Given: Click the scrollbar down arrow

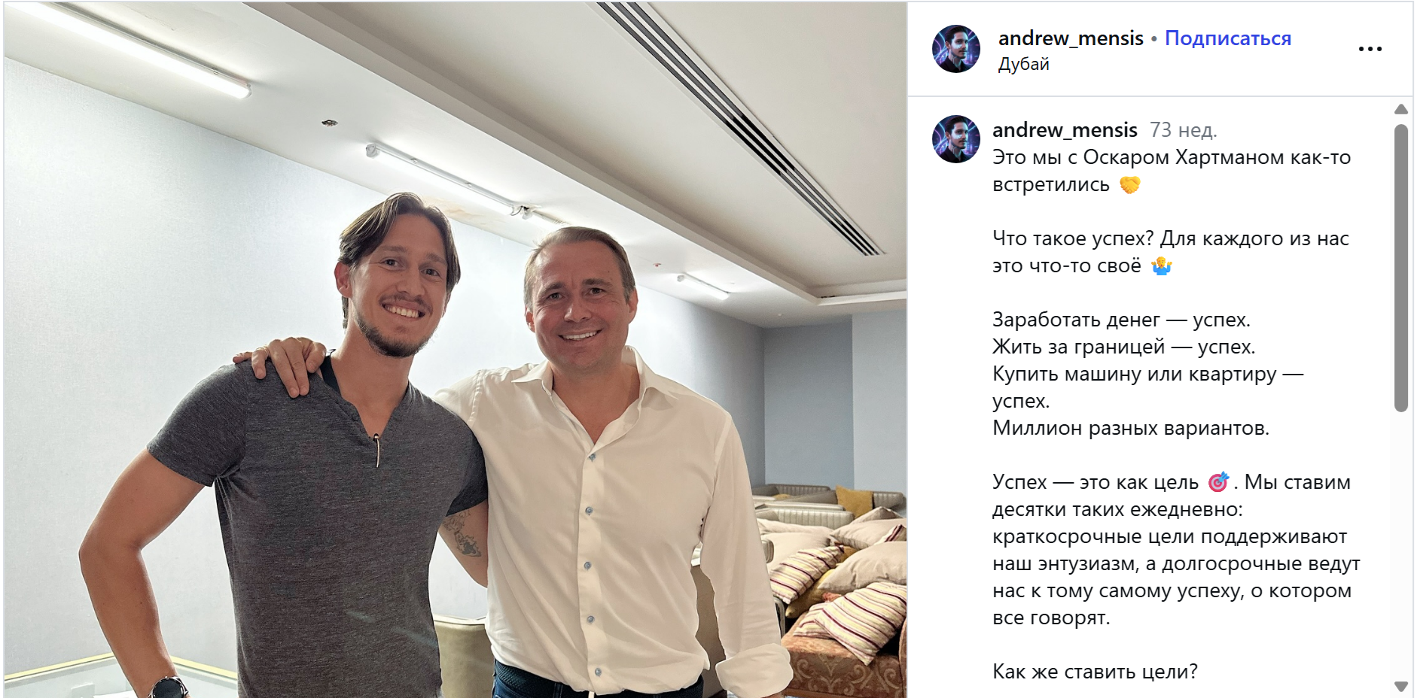Looking at the screenshot, I should [x=1400, y=686].
